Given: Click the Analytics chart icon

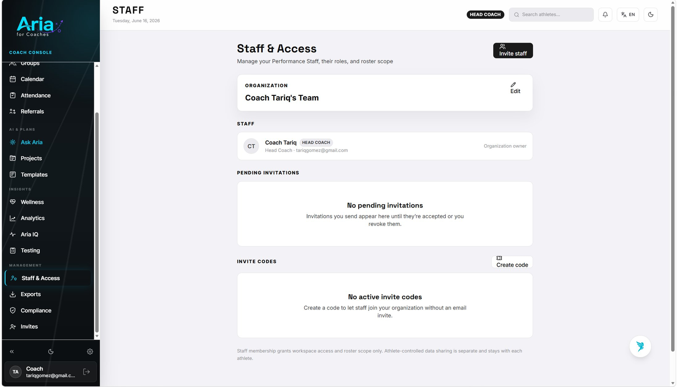Looking at the screenshot, I should point(13,218).
